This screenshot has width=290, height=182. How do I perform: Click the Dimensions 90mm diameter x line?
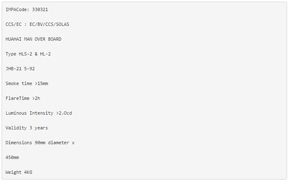pos(40,143)
